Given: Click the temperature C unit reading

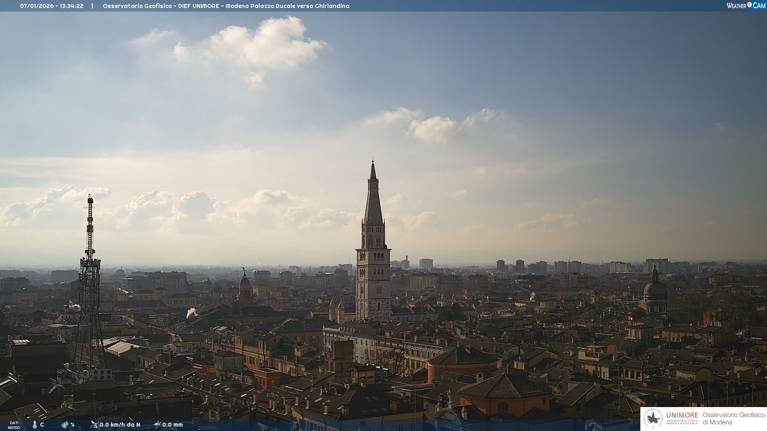Looking at the screenshot, I should click(x=42, y=425).
